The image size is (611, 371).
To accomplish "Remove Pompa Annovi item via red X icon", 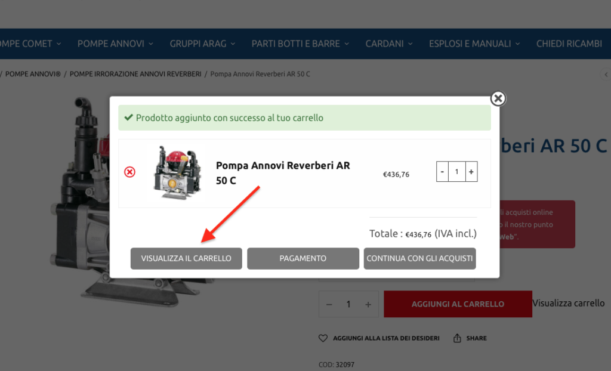I will [129, 172].
